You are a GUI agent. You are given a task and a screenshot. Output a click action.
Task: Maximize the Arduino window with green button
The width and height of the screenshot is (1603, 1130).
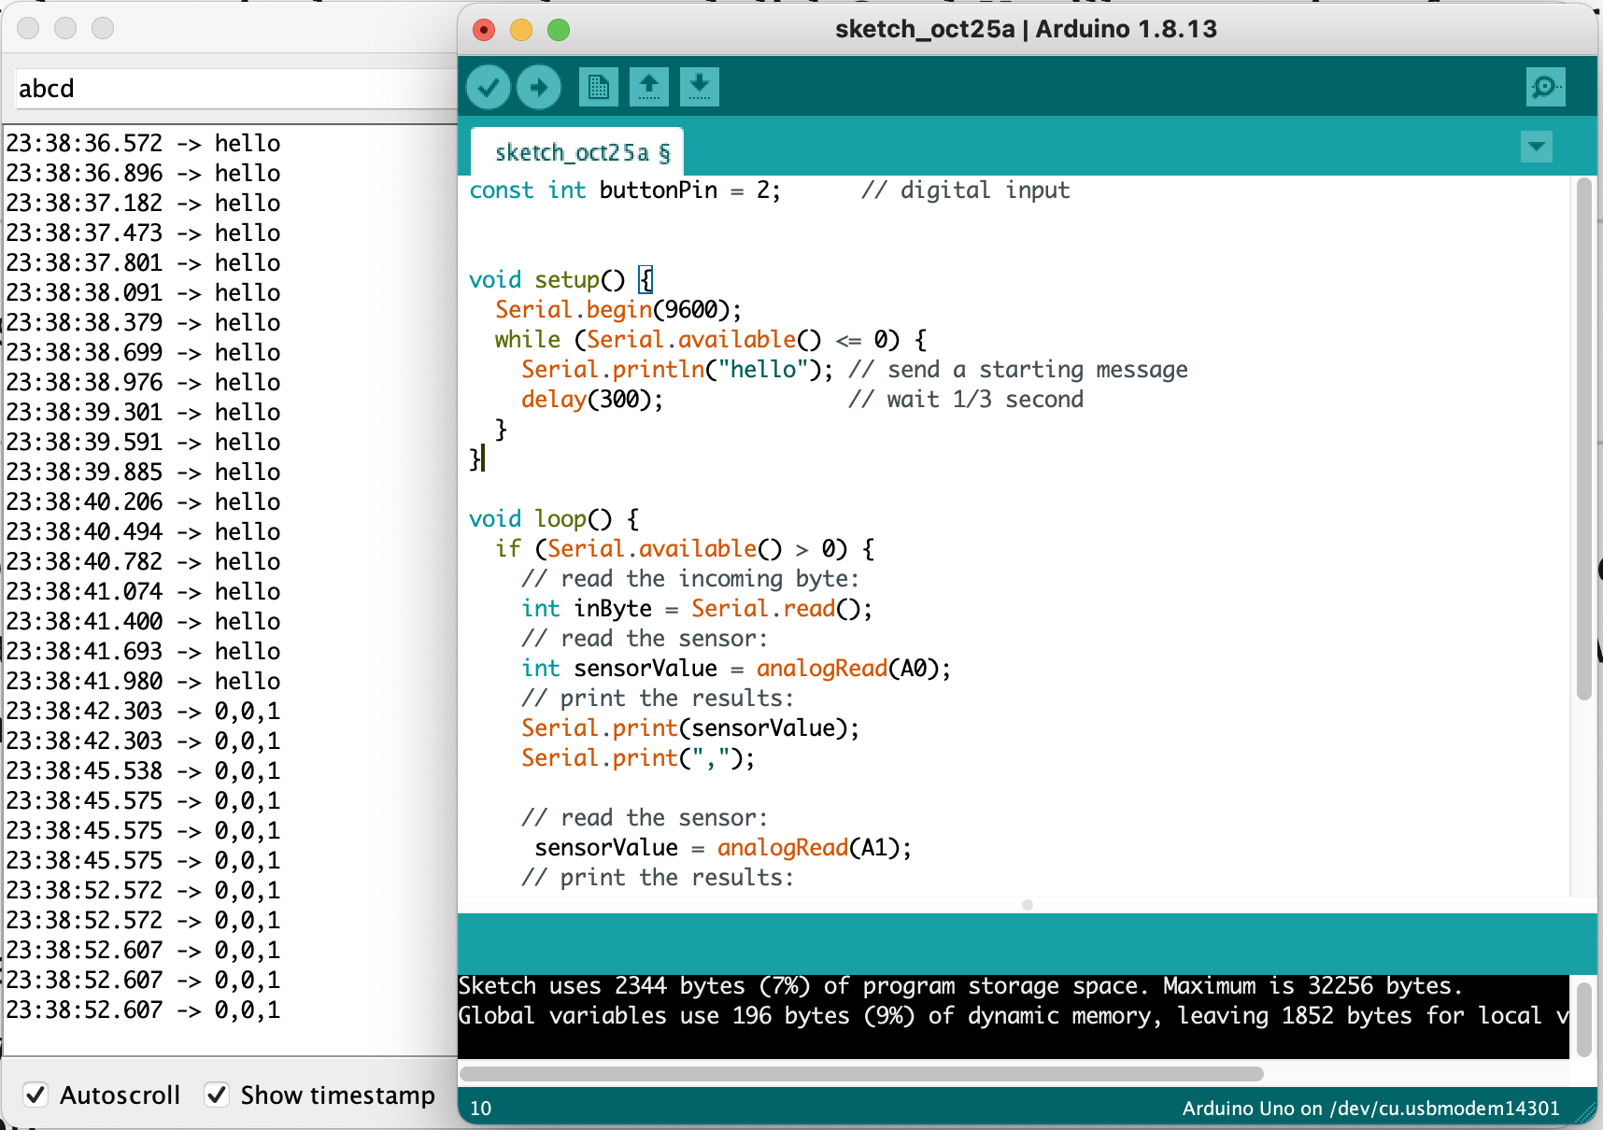pos(559,30)
